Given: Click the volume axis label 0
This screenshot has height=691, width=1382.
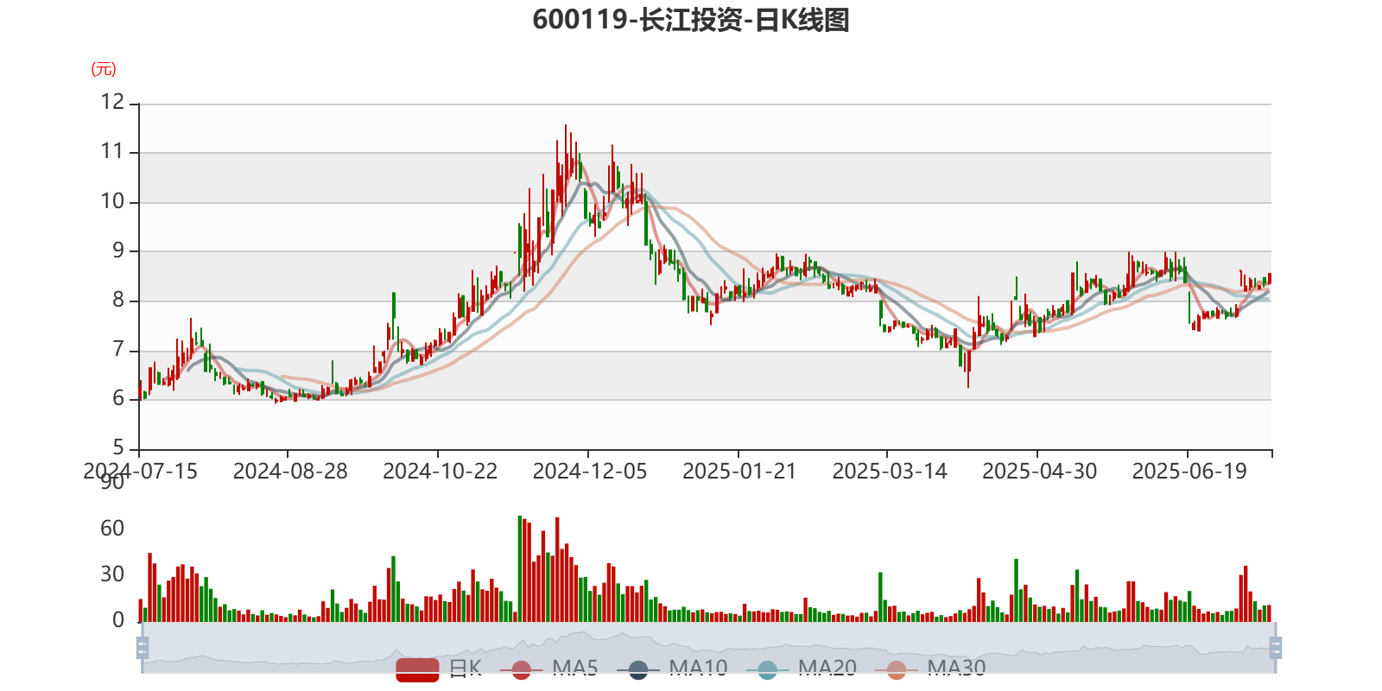Looking at the screenshot, I should coord(118,620).
